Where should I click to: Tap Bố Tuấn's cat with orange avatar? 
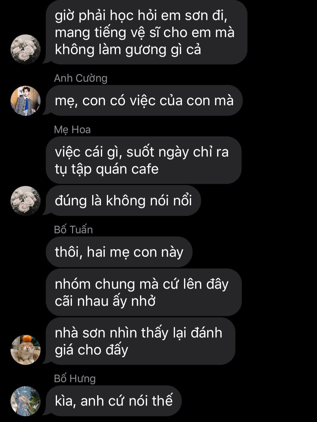(x=26, y=350)
